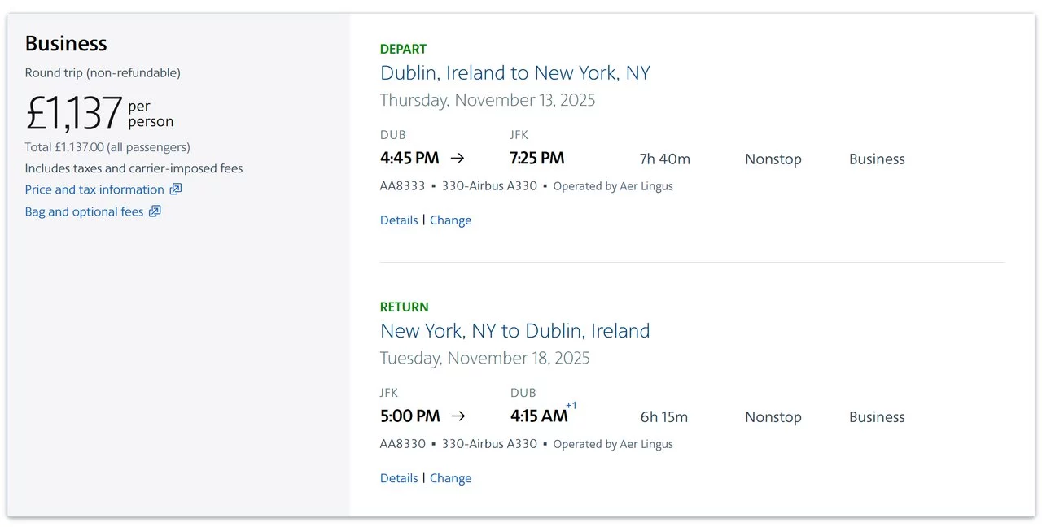This screenshot has height=527, width=1042.
Task: Click the AA8333 flight number text
Action: click(403, 185)
